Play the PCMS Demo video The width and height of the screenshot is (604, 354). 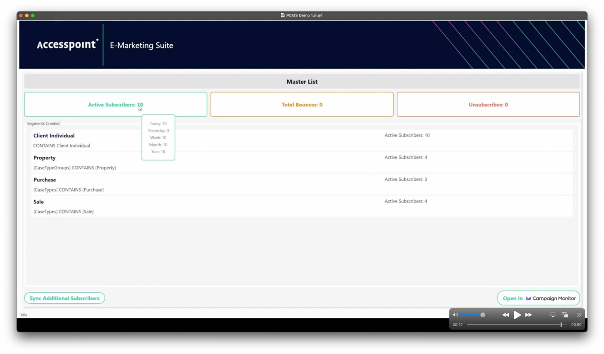pos(517,315)
